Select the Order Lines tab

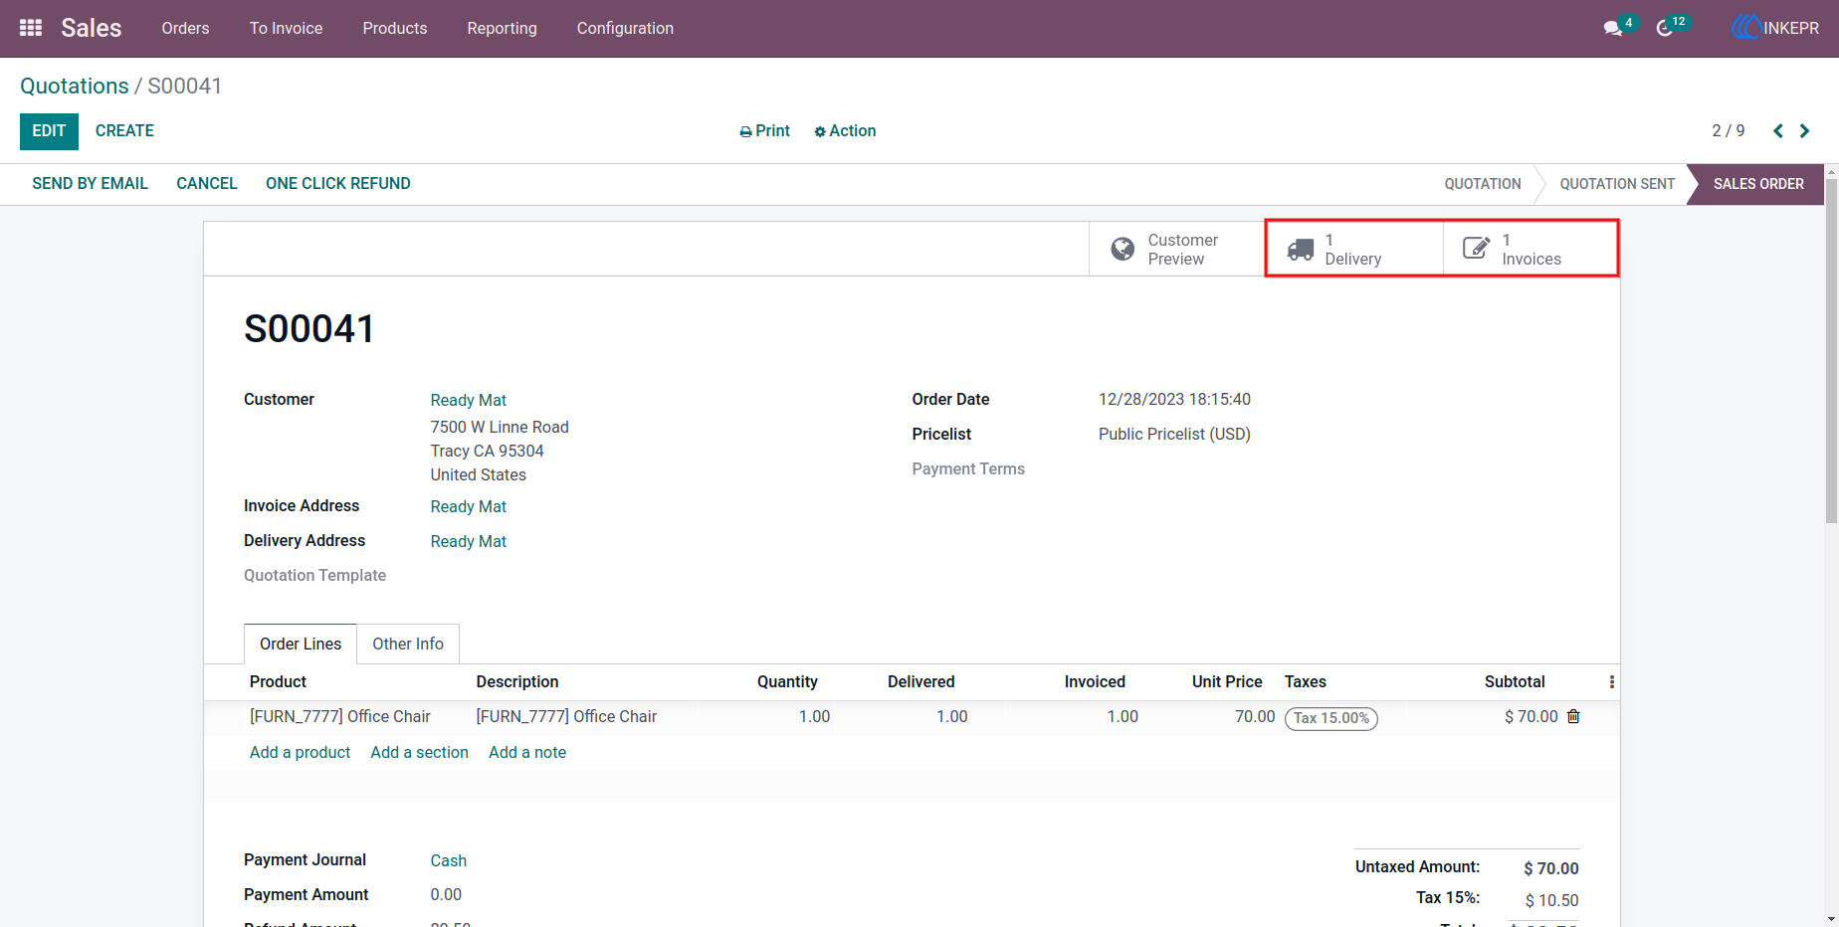tap(301, 644)
